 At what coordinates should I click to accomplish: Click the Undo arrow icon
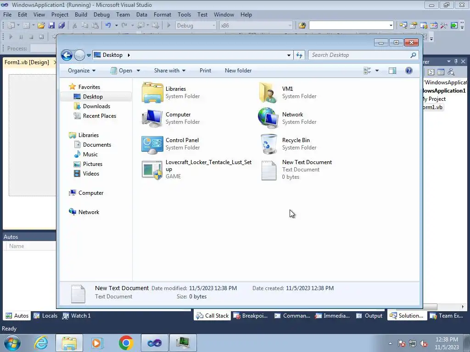[x=108, y=26]
